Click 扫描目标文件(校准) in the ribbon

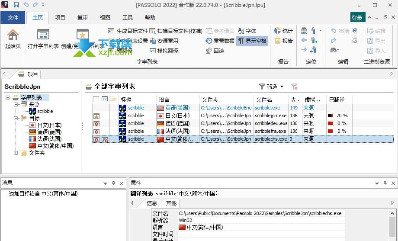pos(176,31)
